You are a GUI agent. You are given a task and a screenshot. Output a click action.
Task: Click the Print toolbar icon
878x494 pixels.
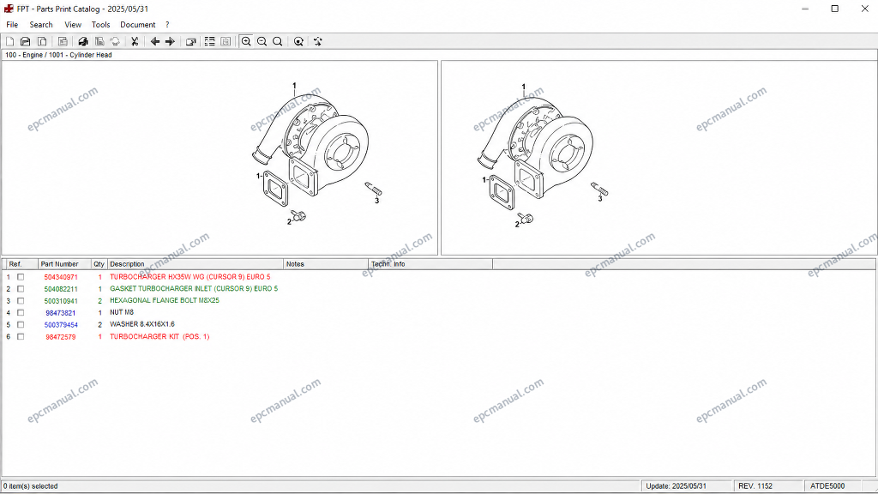click(83, 41)
